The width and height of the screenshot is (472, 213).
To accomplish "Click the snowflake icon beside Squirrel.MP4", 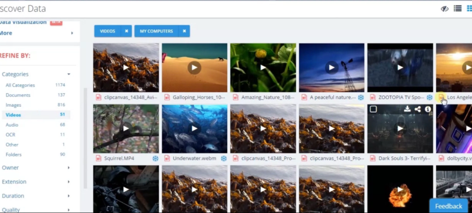I will (155, 158).
